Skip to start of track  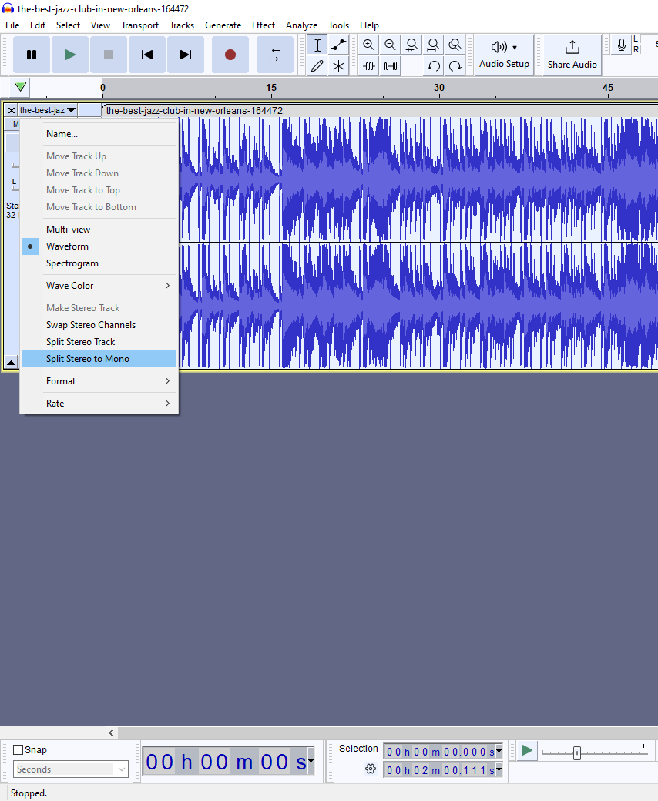pos(147,55)
